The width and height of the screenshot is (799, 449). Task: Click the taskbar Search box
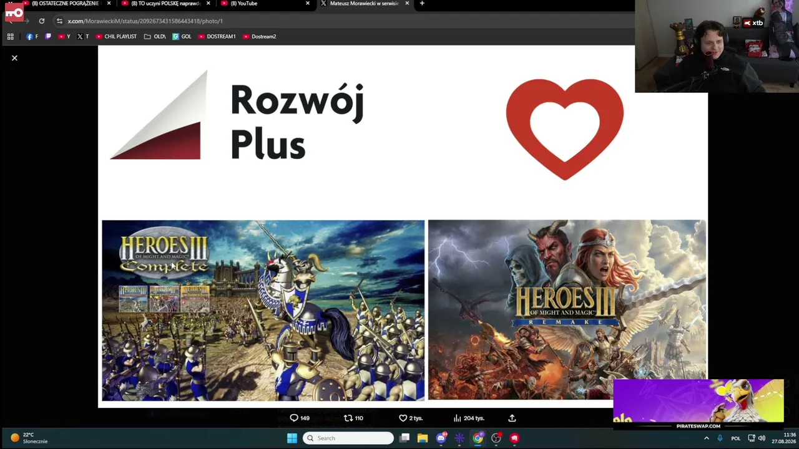pos(348,438)
